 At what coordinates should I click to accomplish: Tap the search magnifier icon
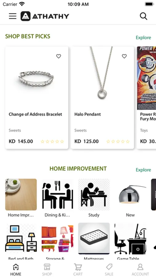[x=143, y=16]
